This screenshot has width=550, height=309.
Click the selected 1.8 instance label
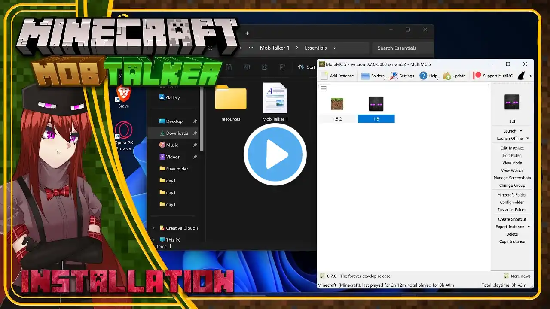[376, 119]
